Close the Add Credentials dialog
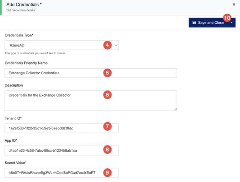Screen dimensions: 240x182 234,5
